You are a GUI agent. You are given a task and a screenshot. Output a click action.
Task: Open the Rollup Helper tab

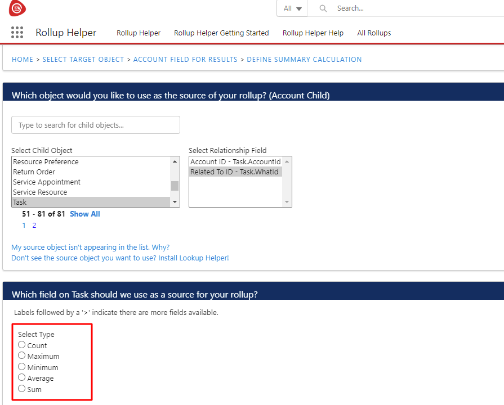click(x=139, y=33)
